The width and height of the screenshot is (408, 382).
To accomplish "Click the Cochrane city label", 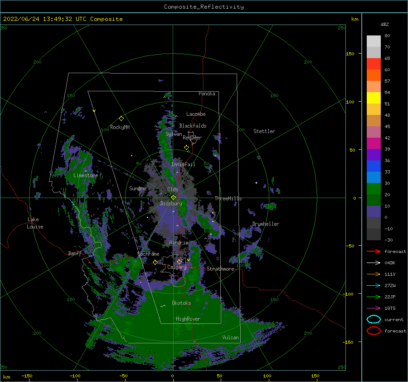I will [148, 254].
